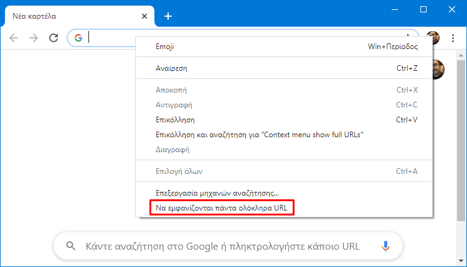Select Emoji from context menu

(x=284, y=47)
